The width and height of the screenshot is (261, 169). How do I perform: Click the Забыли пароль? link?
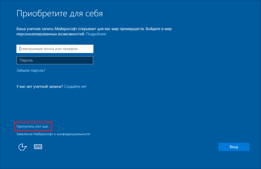click(x=31, y=70)
